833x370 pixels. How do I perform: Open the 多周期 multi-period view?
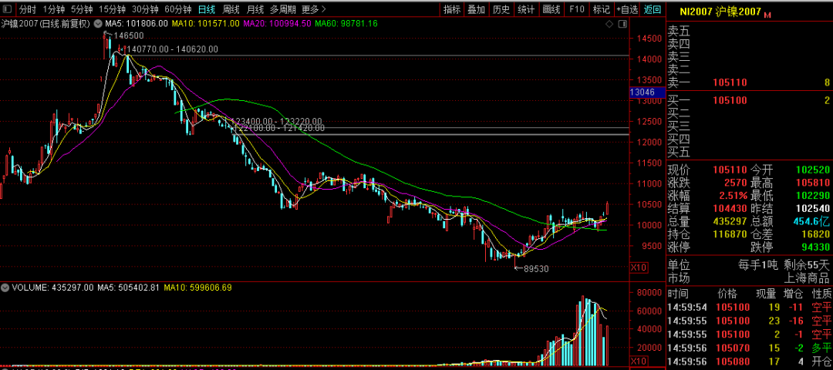pyautogui.click(x=282, y=9)
